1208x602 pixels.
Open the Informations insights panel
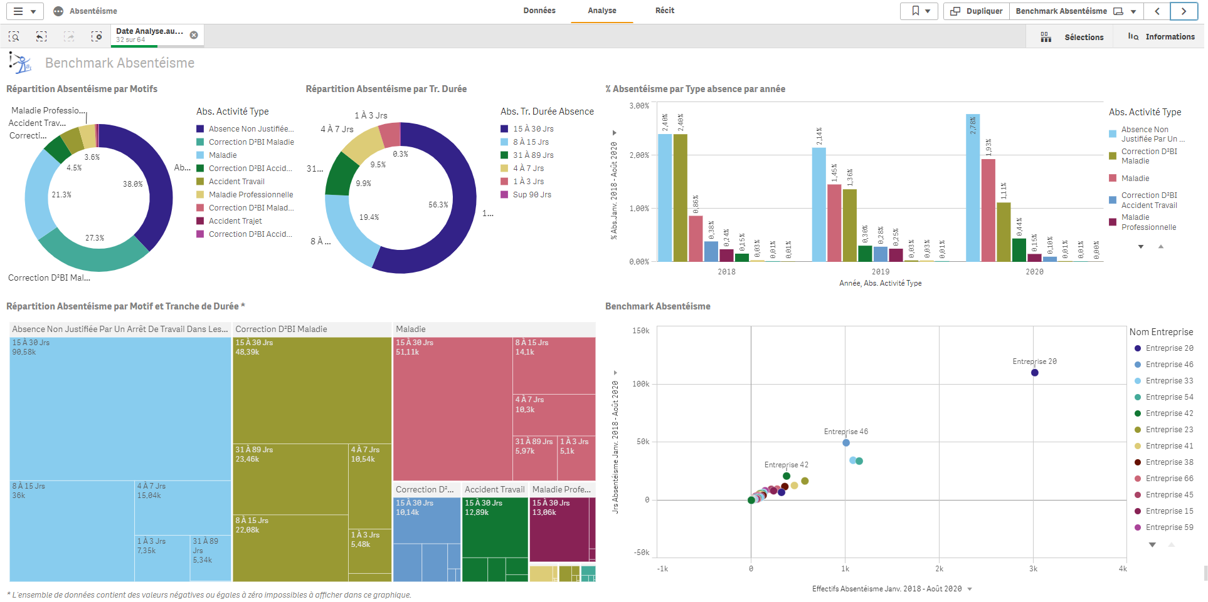[x=1162, y=37]
